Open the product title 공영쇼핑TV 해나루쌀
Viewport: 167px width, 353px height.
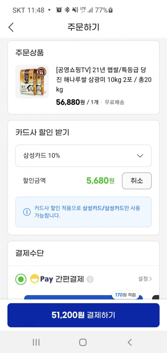[x=104, y=79]
